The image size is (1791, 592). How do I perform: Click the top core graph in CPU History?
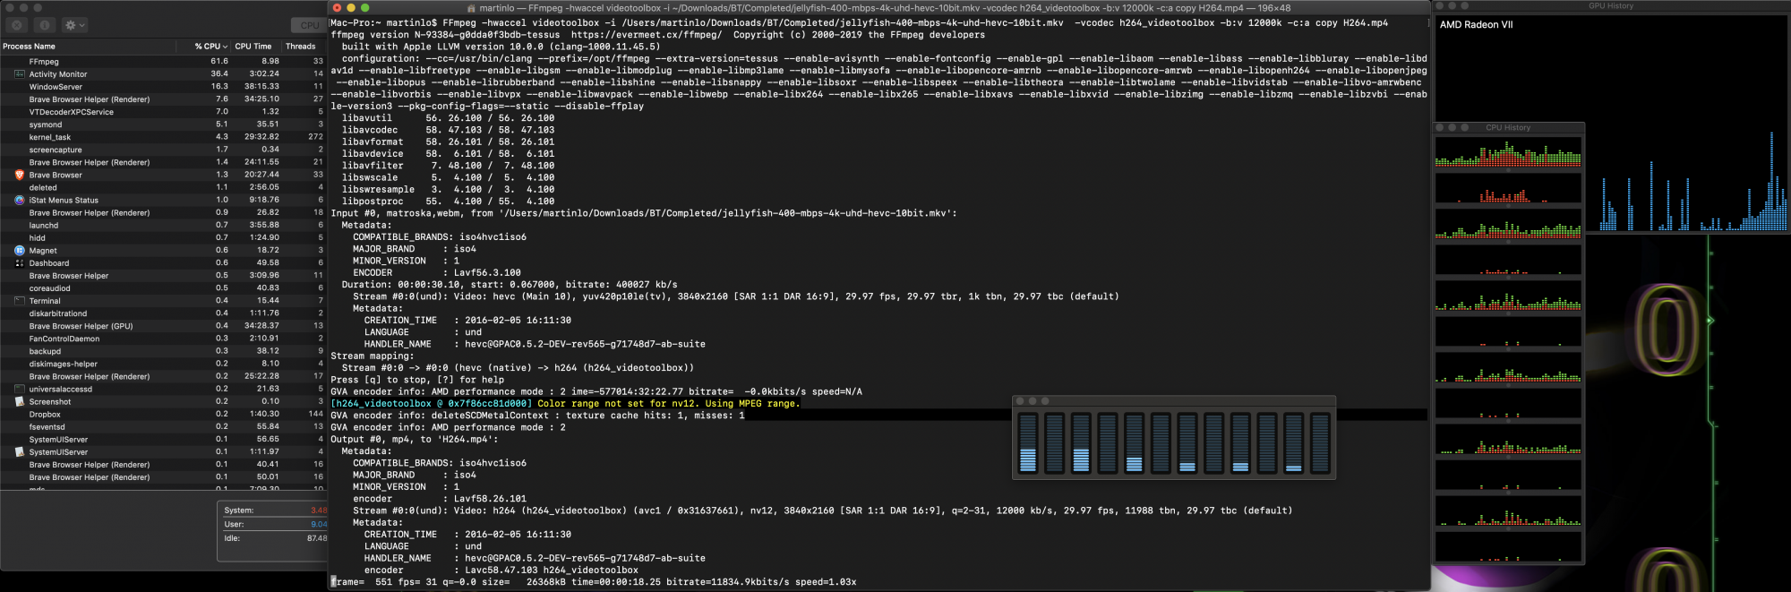1508,151
